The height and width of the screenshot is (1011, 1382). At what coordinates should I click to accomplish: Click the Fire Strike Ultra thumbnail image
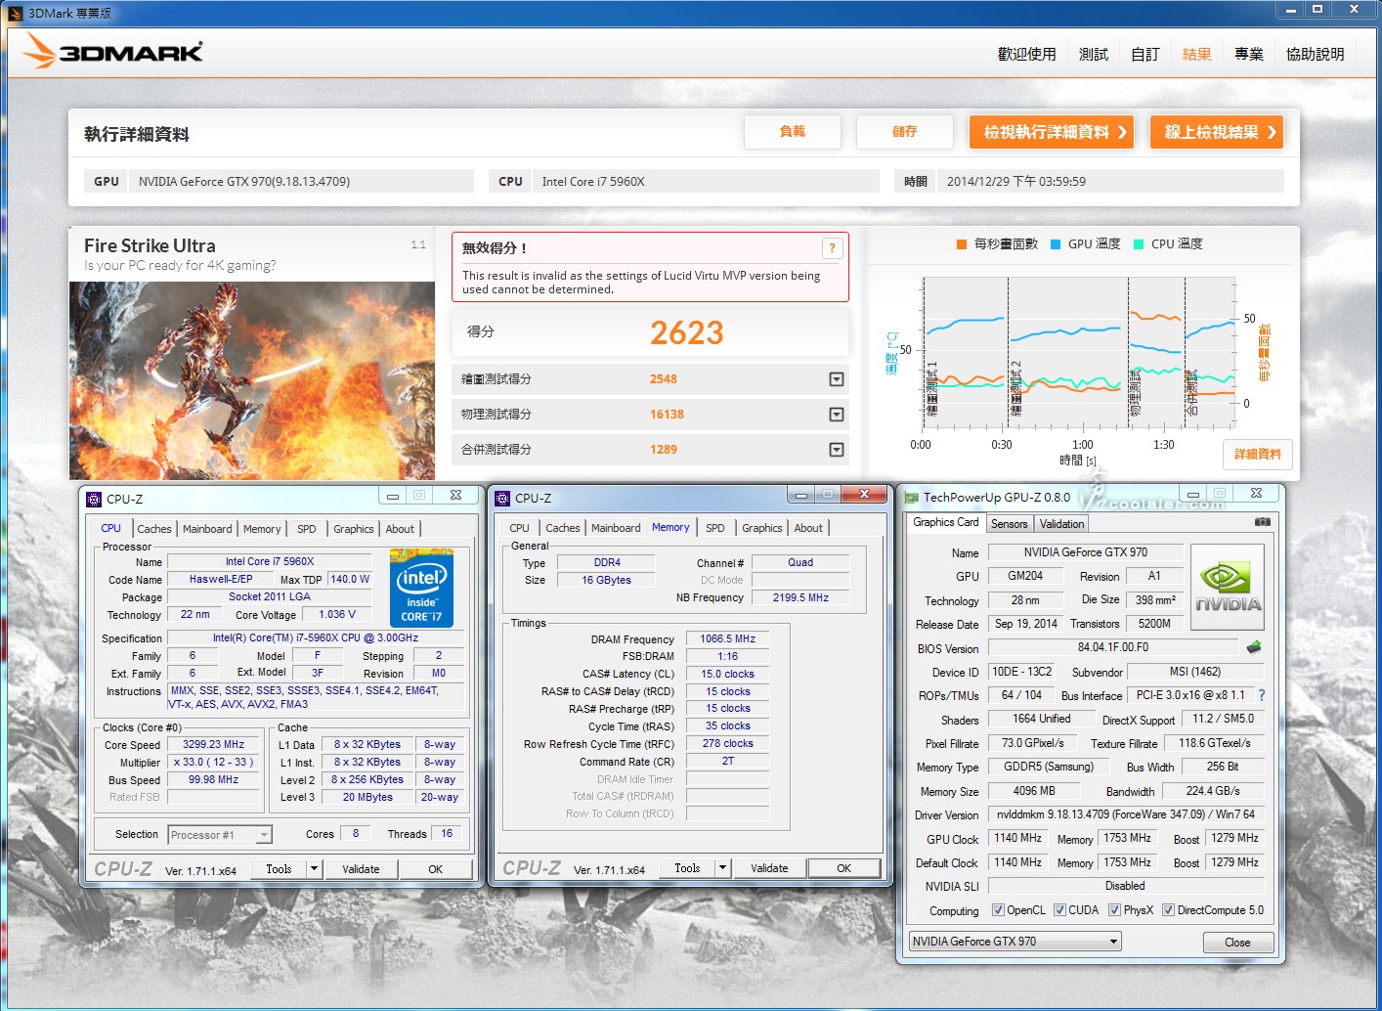click(x=252, y=380)
